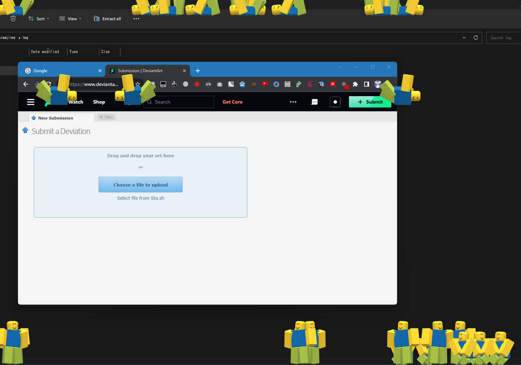Click Extract all in File Explorer toolbar
Screen dimensions: 521x365
pos(107,19)
